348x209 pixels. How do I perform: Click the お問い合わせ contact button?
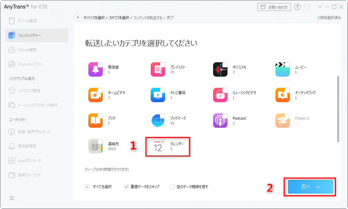[274, 7]
